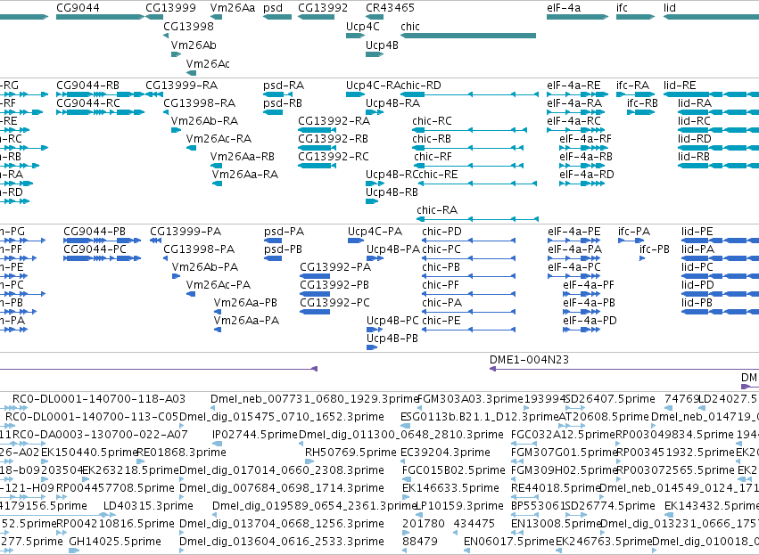This screenshot has width=759, height=555.
Task: Click the long teal chic gene bar
Action: 468,36
